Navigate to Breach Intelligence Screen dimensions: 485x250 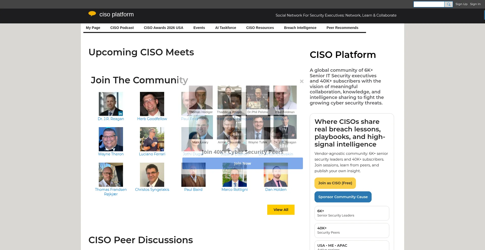[x=300, y=28]
